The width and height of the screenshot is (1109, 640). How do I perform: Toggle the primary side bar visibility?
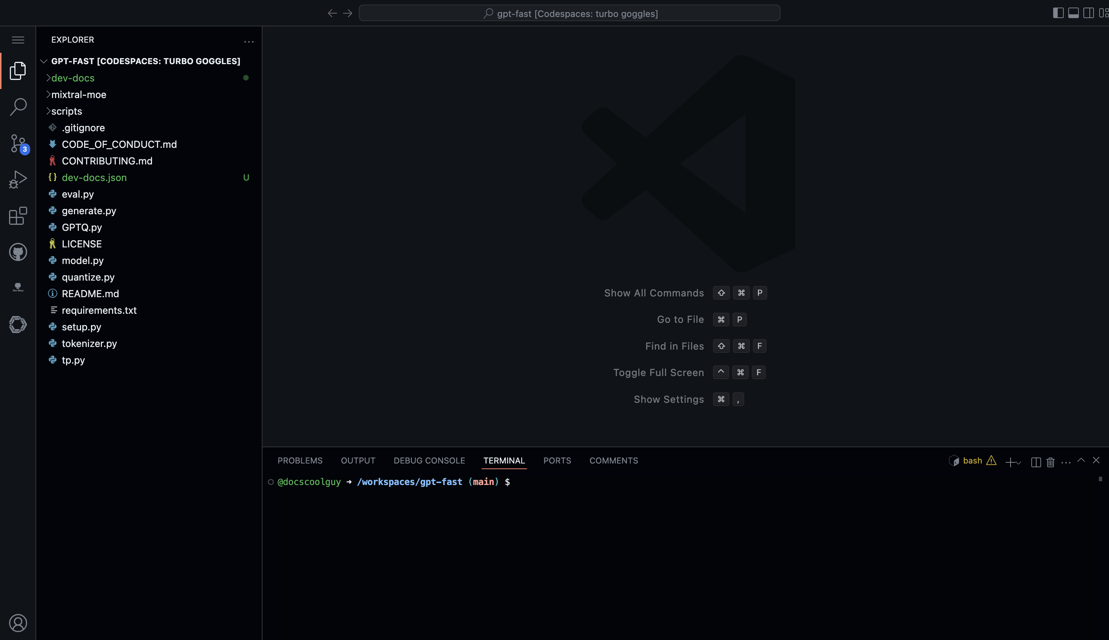(x=1058, y=13)
